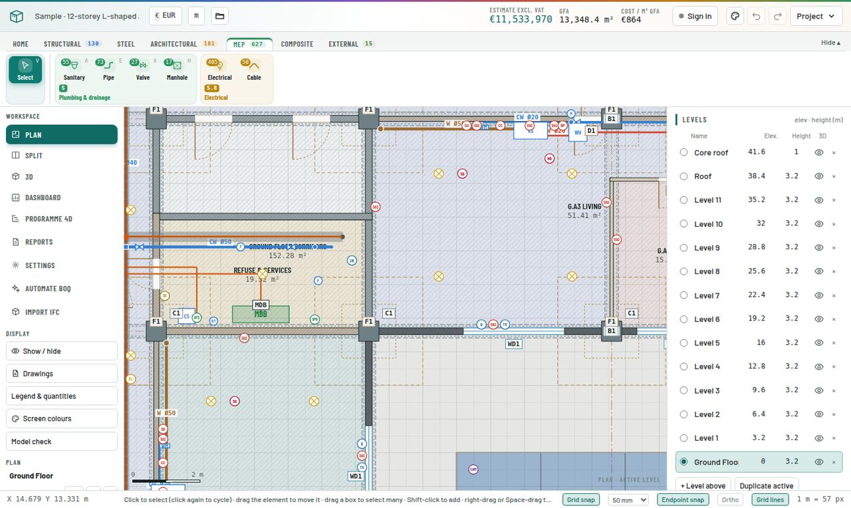This screenshot has width=851, height=508.
Task: Select the Sanitary fixture tool
Action: tap(74, 70)
